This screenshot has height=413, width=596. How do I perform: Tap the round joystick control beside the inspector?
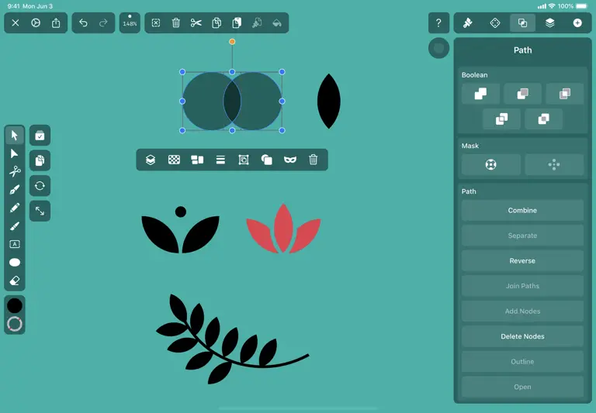(438, 48)
